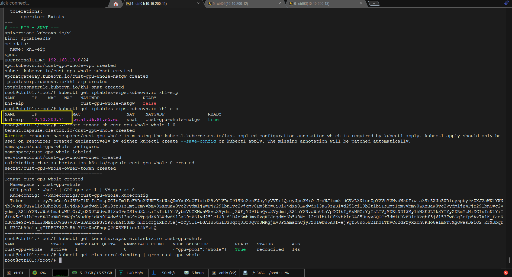Click the --save-config flag text
The width and height of the screenshot is (512, 277).
(x=198, y=141)
